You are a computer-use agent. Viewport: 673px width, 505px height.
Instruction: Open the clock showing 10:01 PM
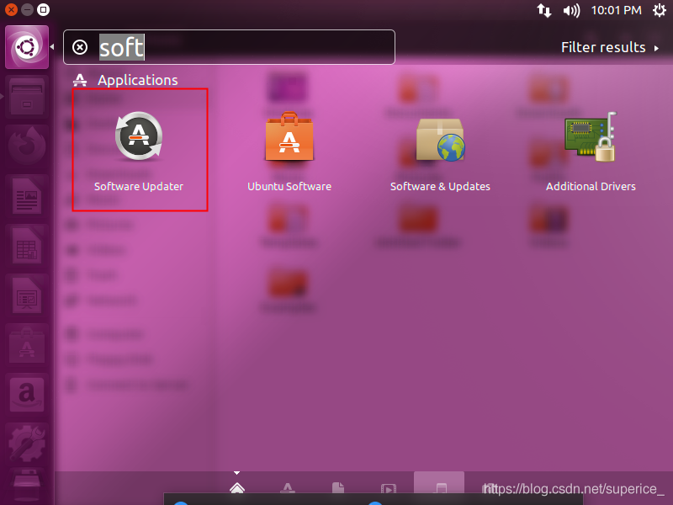tap(616, 10)
